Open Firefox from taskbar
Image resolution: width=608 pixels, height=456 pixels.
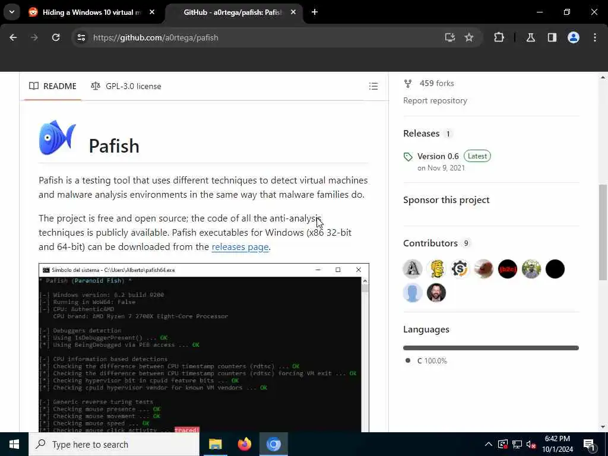(244, 444)
